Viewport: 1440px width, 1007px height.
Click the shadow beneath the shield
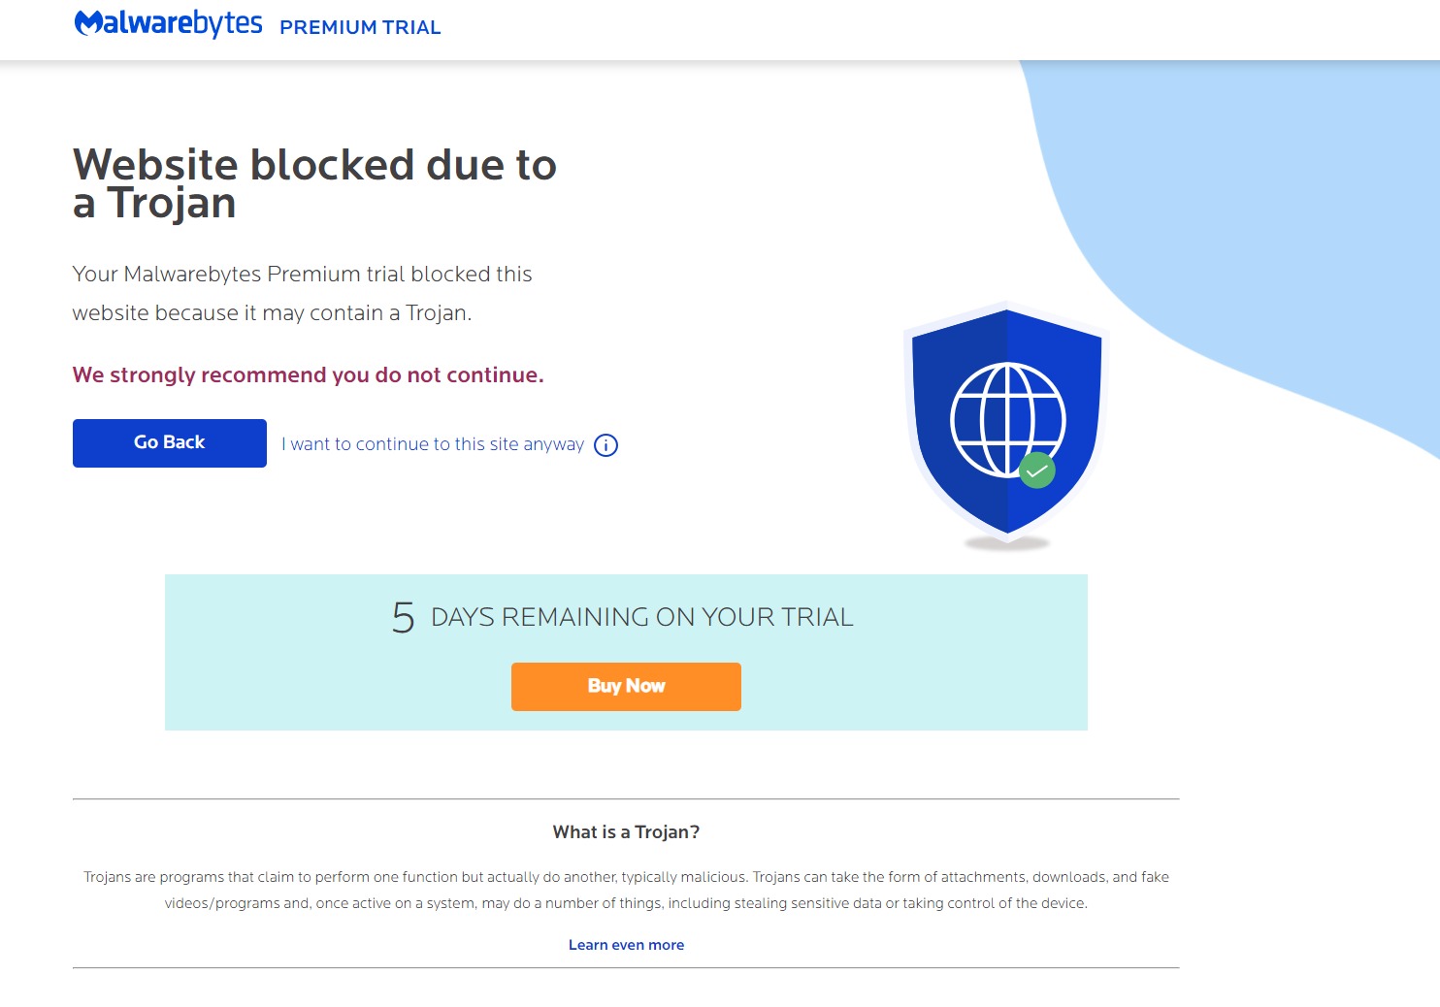[1007, 544]
